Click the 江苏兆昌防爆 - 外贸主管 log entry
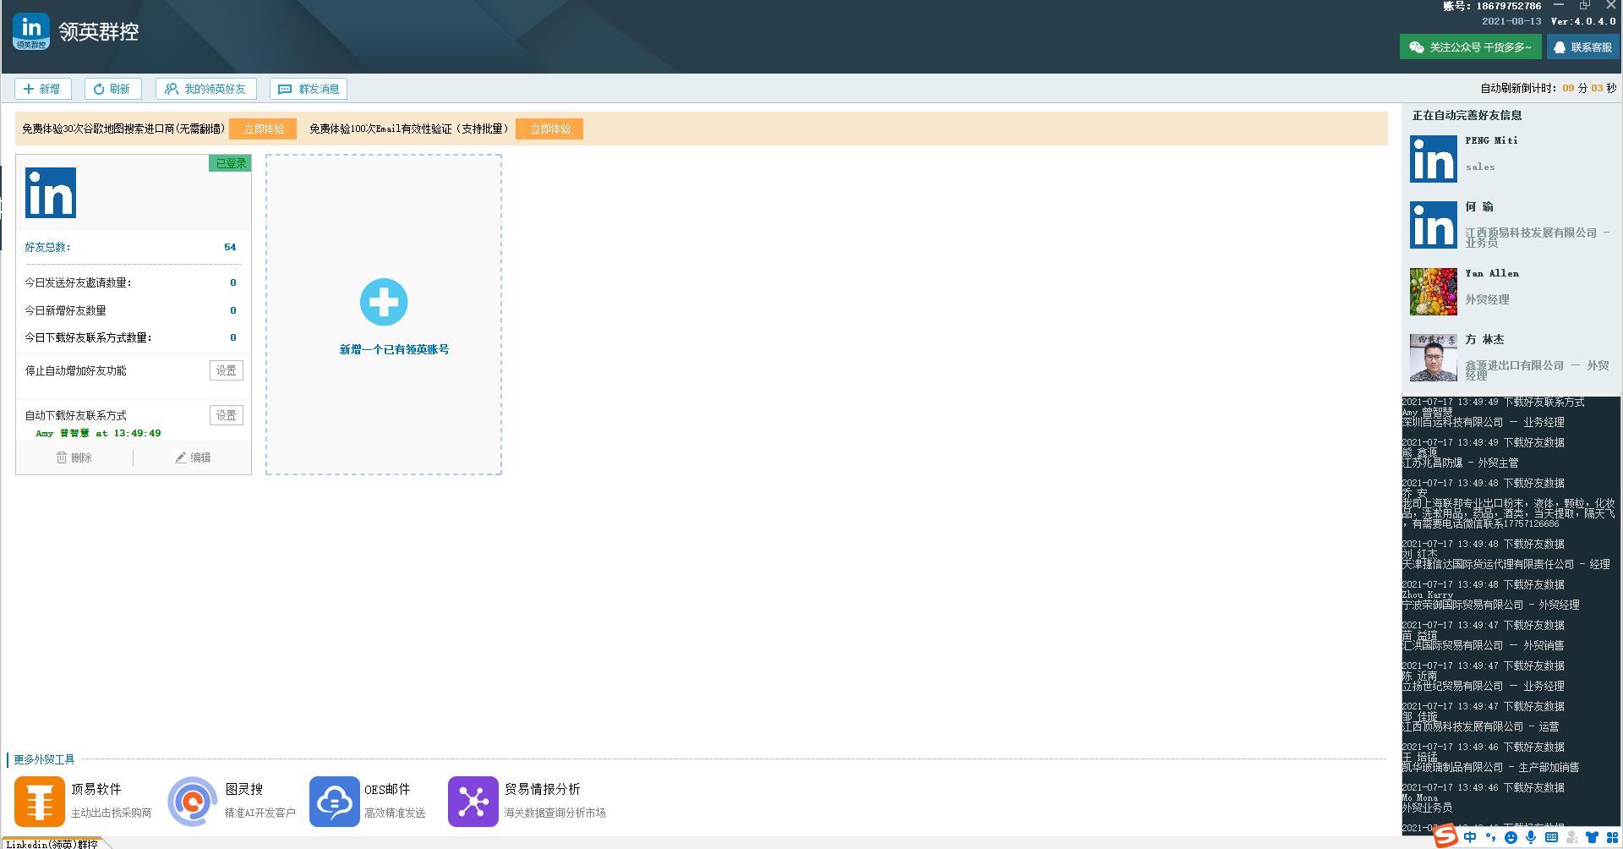Image resolution: width=1623 pixels, height=849 pixels. (x=1460, y=463)
